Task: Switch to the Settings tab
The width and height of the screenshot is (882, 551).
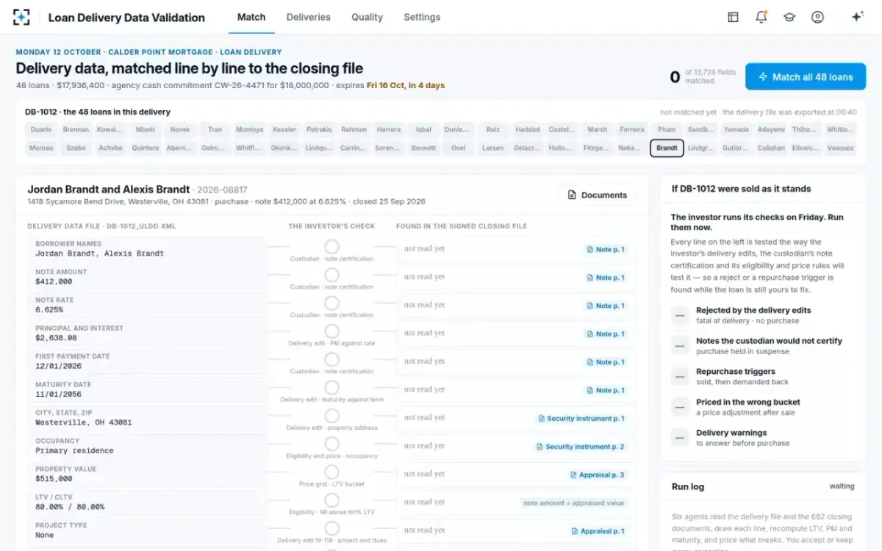Action: pyautogui.click(x=422, y=17)
